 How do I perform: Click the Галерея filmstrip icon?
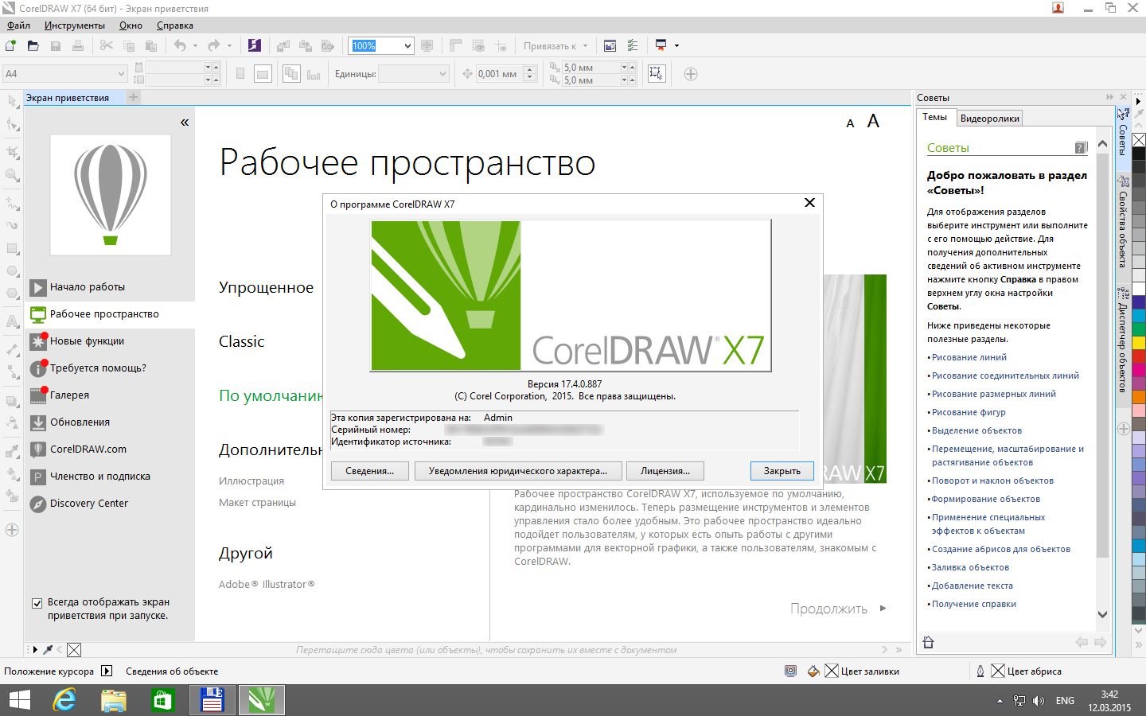[x=38, y=395]
